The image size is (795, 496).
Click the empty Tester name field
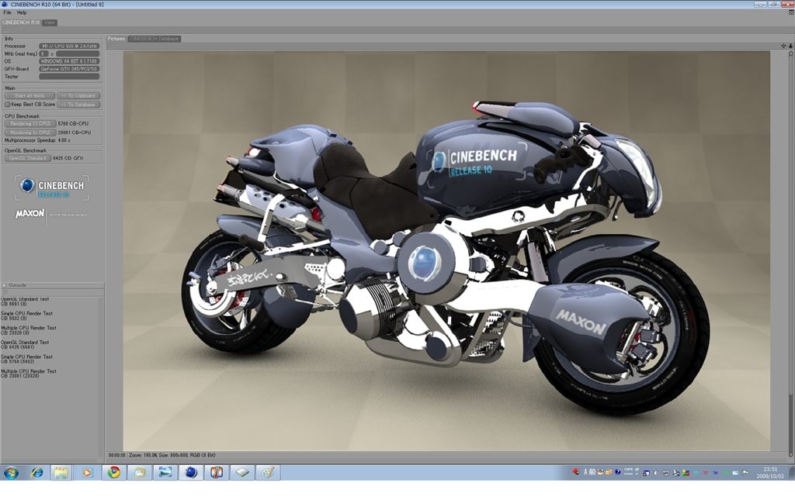point(69,77)
